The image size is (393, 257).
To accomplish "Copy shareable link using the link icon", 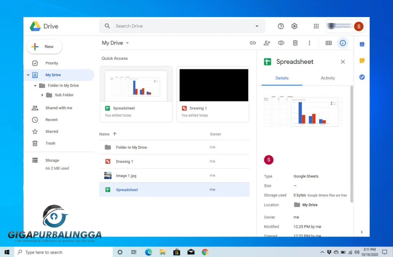I will pos(253,43).
